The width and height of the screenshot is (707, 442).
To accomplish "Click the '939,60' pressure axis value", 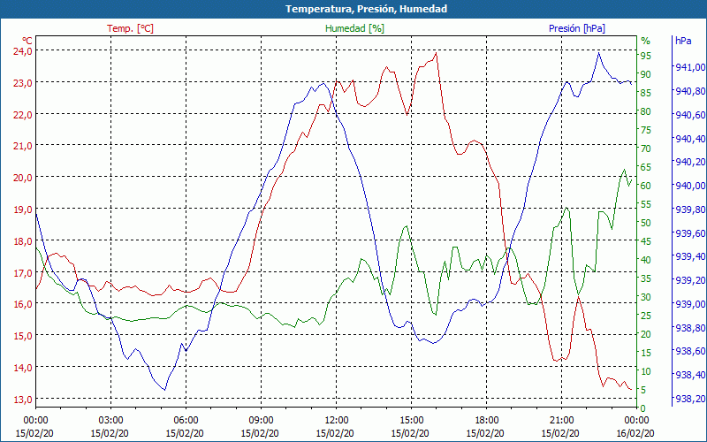I will [690, 233].
